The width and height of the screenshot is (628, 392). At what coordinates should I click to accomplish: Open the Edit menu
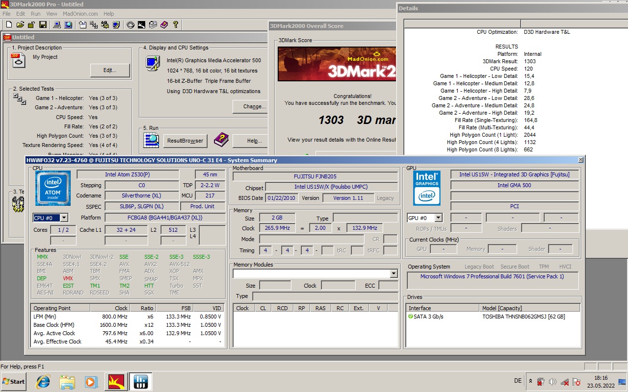[x=20, y=14]
